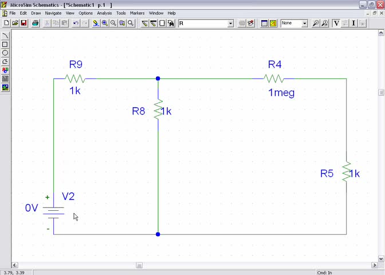The height and width of the screenshot is (275, 385).
Task: Click the Cut scissors icon
Action: point(47,23)
